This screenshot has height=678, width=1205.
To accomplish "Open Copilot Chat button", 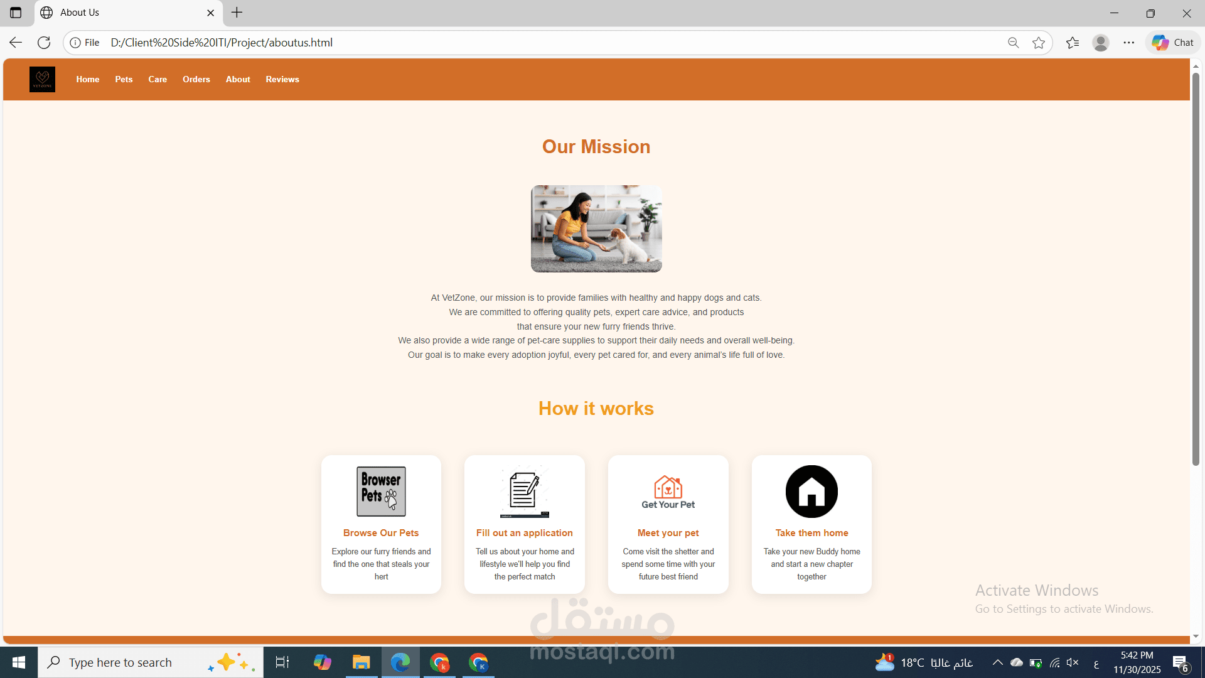I will point(1172,43).
